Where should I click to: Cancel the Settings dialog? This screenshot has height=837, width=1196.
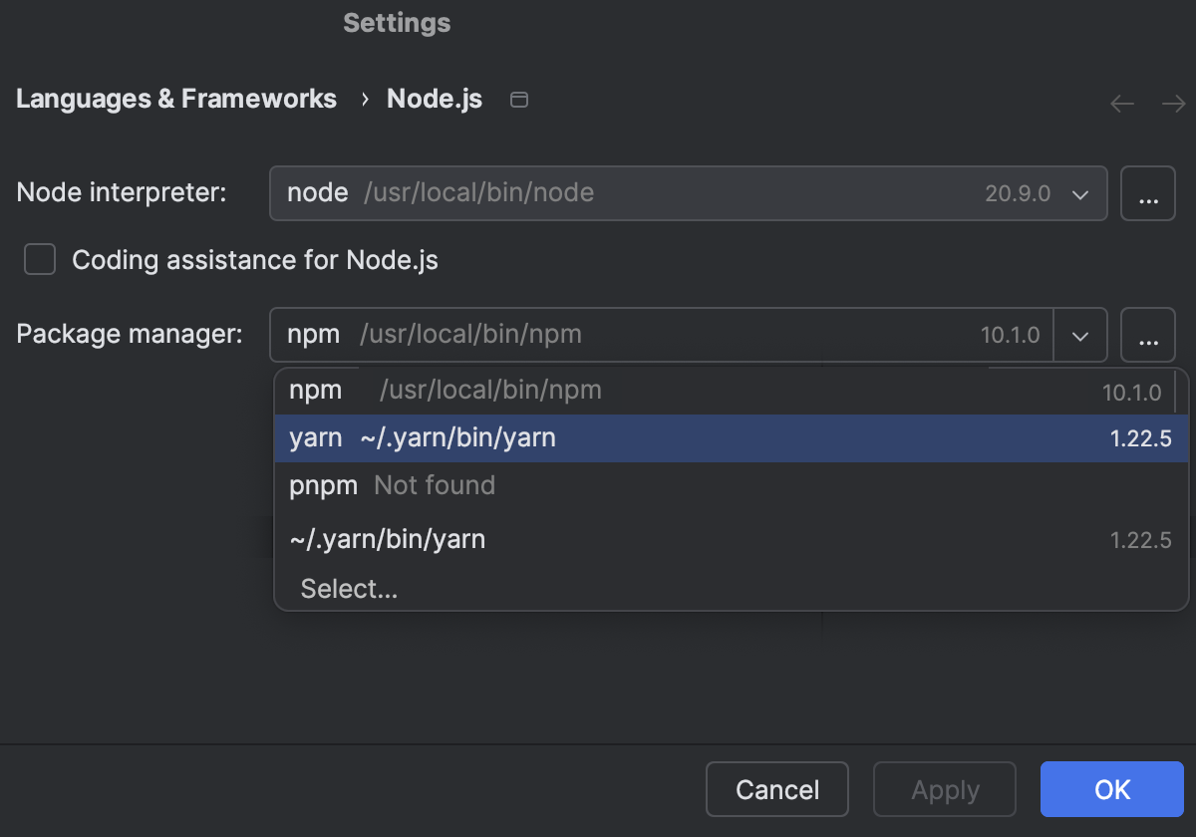(x=776, y=789)
